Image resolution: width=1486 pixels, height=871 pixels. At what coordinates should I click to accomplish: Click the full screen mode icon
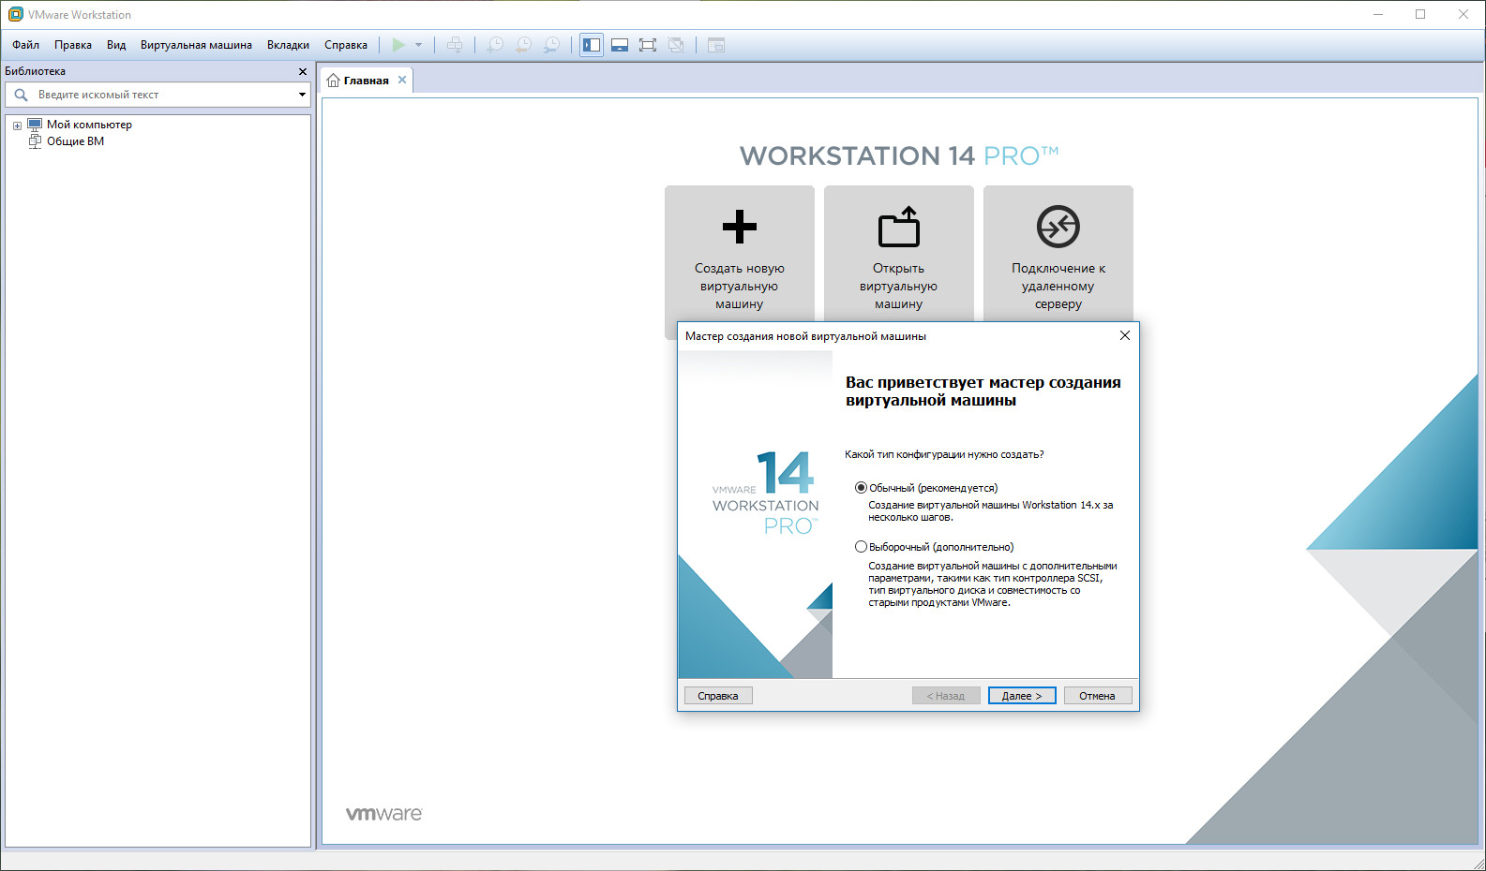pyautogui.click(x=648, y=45)
